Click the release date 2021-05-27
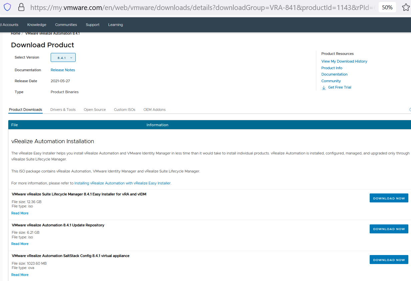This screenshot has width=411, height=281. pyautogui.click(x=60, y=81)
